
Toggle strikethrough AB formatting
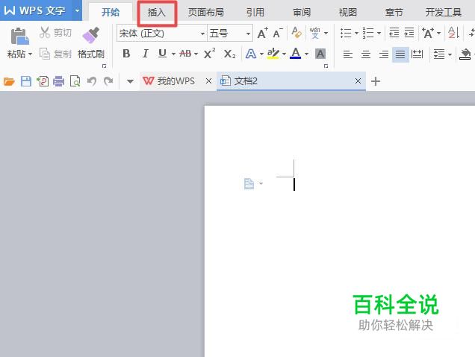tap(185, 54)
